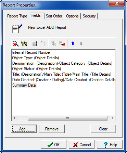Switch to the Report Type tab
The image size is (127, 153).
tap(17, 16)
